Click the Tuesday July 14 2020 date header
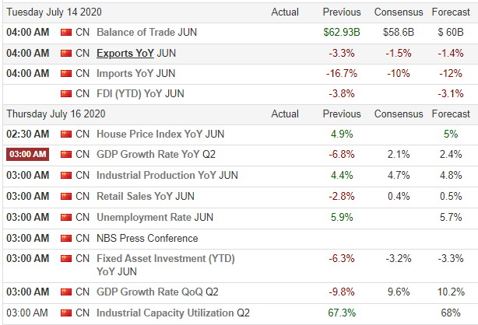The image size is (478, 325). (x=54, y=12)
